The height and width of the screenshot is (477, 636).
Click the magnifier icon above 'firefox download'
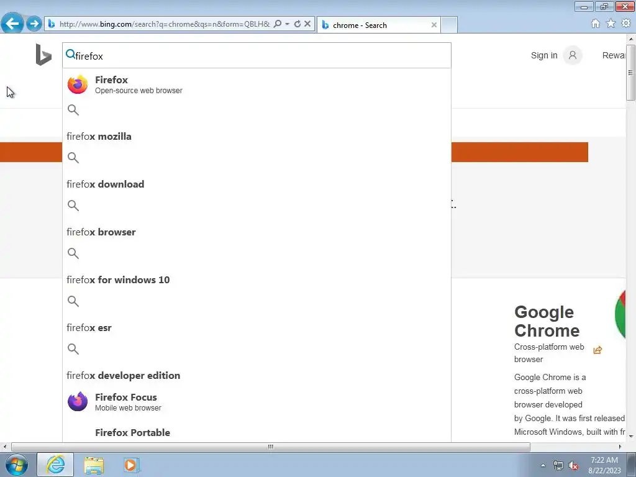[x=73, y=158]
